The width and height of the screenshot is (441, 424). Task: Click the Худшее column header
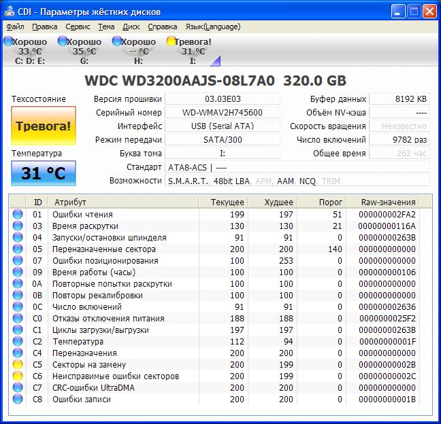272,202
